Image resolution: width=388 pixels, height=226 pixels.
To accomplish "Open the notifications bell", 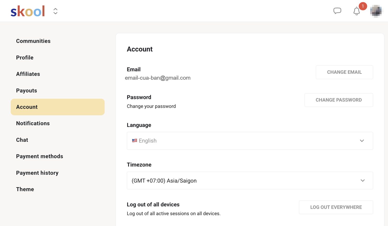I will tap(357, 11).
